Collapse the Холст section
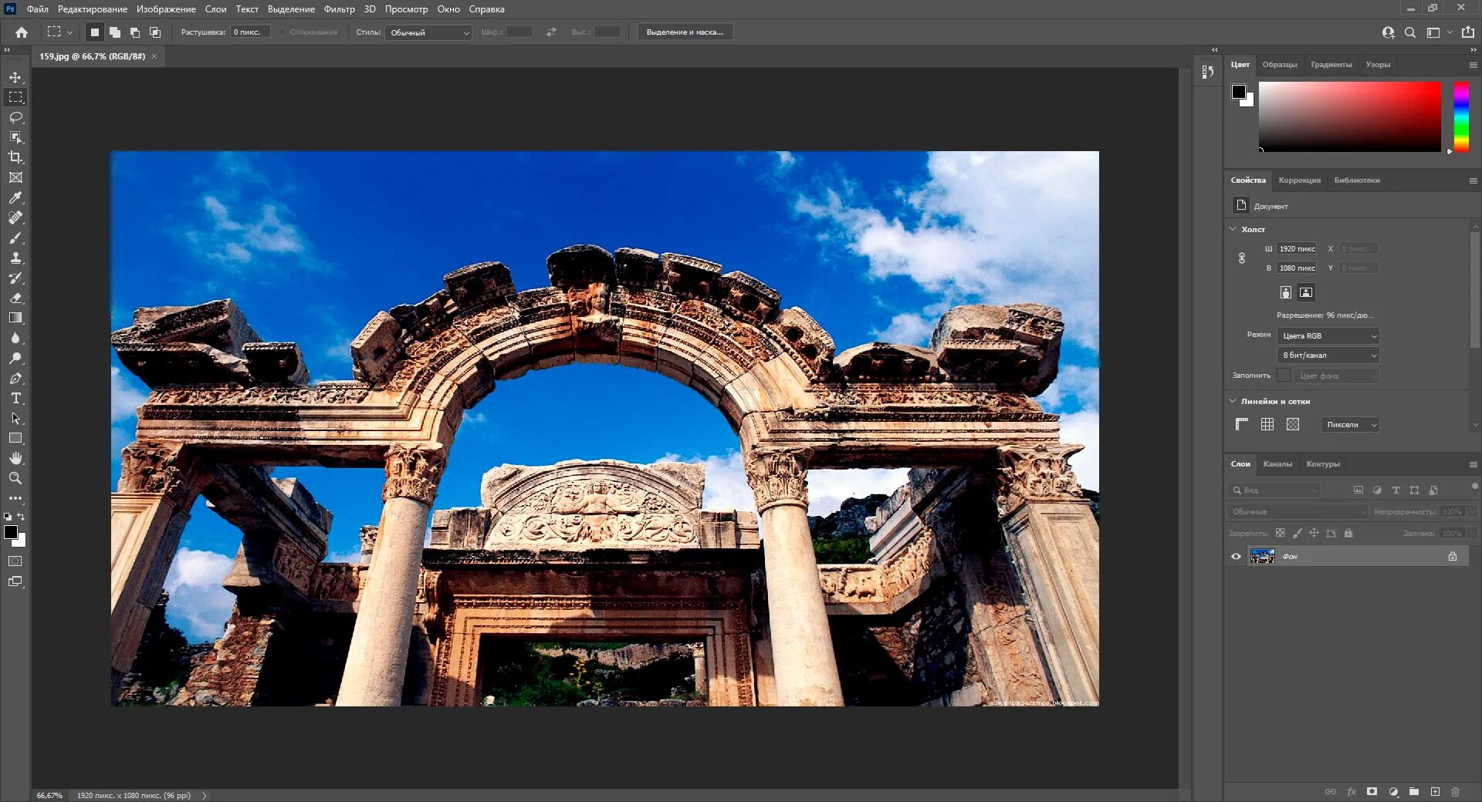 point(1233,229)
